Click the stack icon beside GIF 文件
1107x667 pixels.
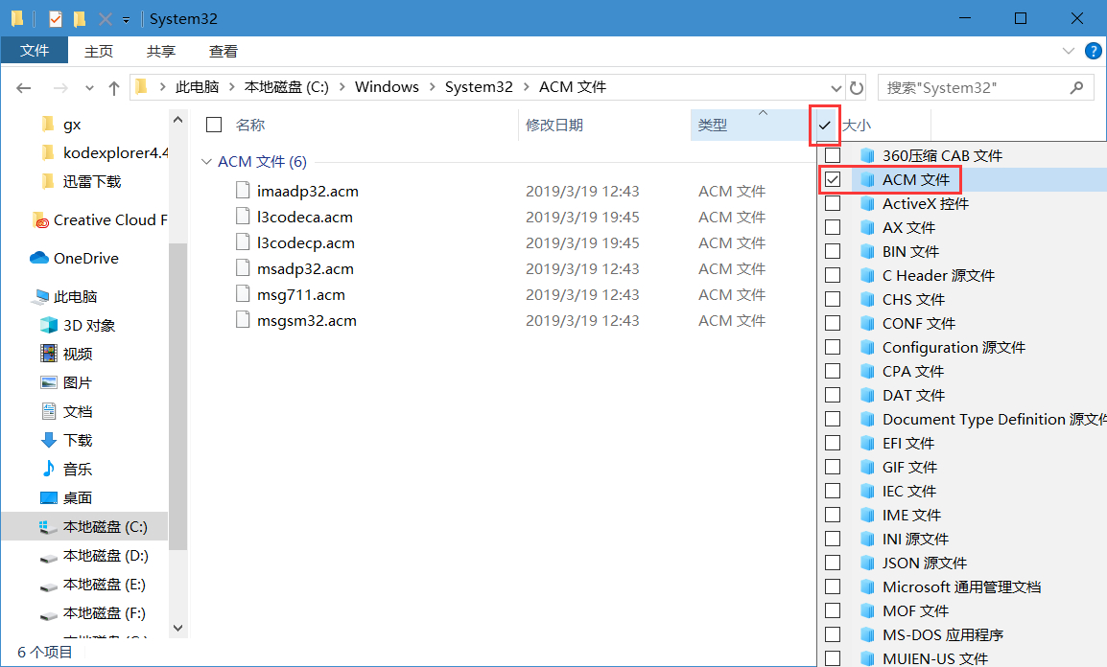868,467
